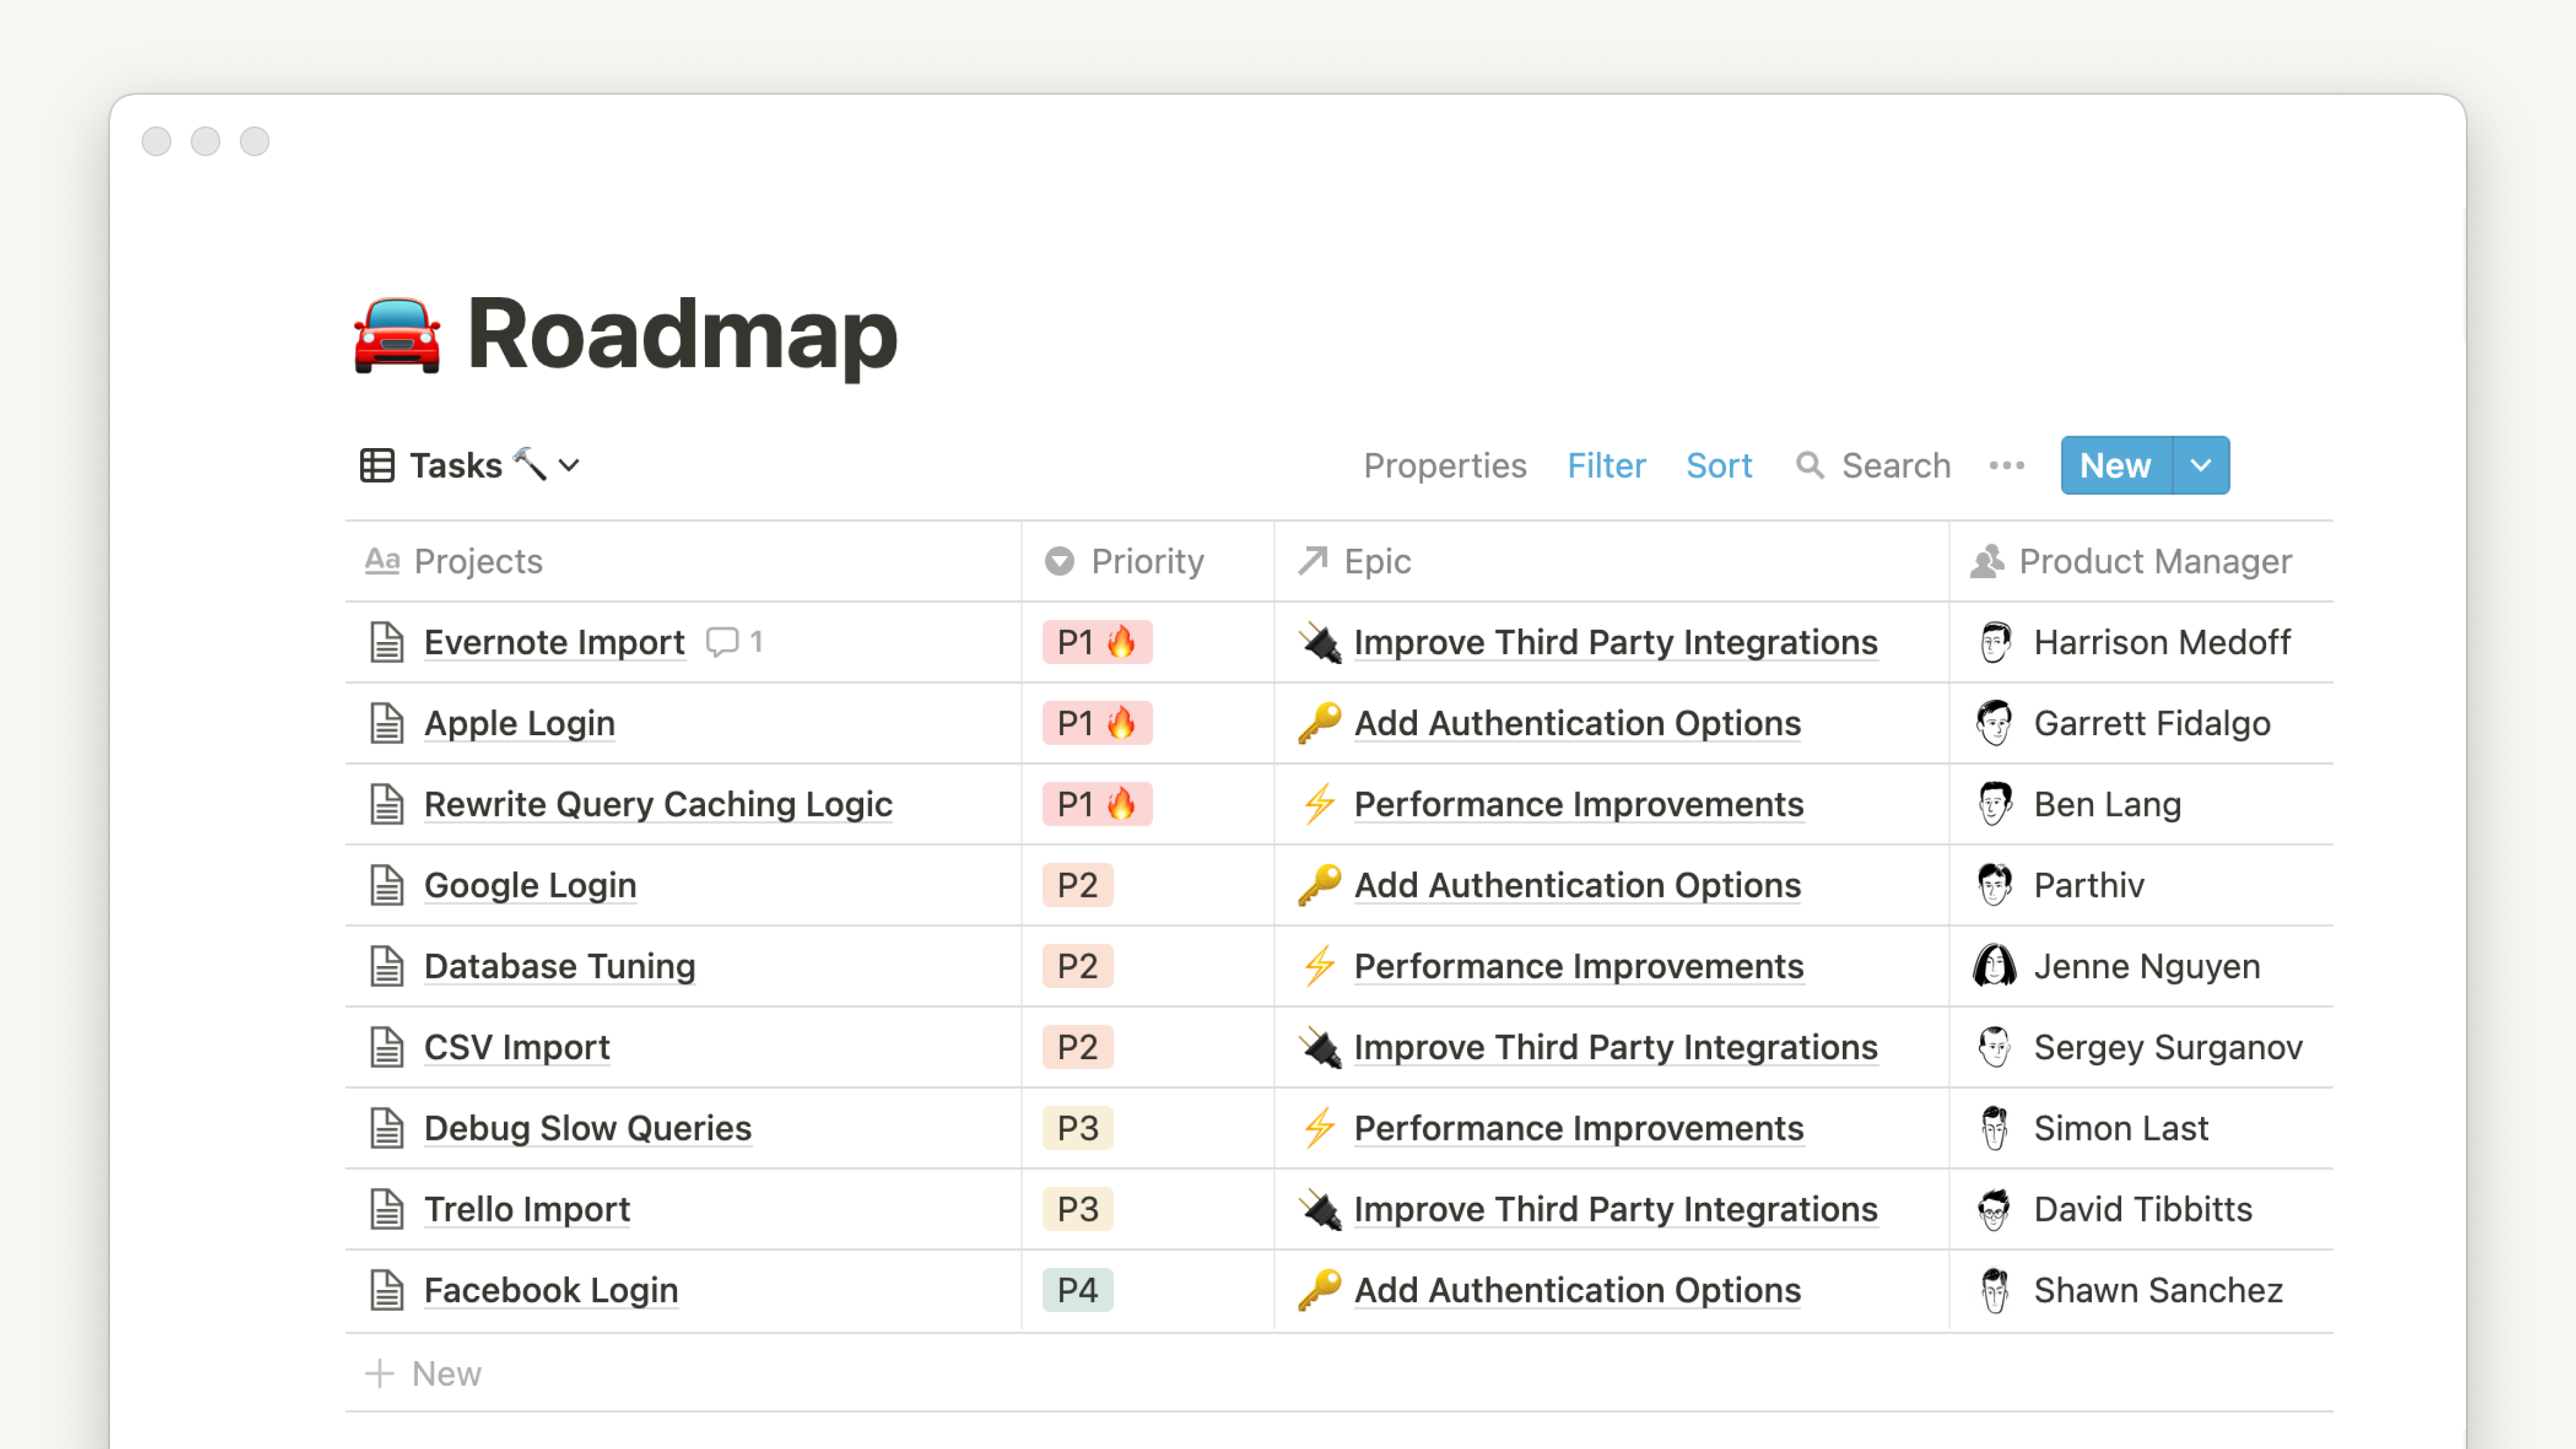Click Jenne Nguyen's avatar
This screenshot has height=1449, width=2576.
coord(1994,966)
